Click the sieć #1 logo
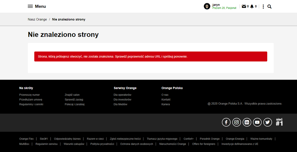 [x=279, y=122]
